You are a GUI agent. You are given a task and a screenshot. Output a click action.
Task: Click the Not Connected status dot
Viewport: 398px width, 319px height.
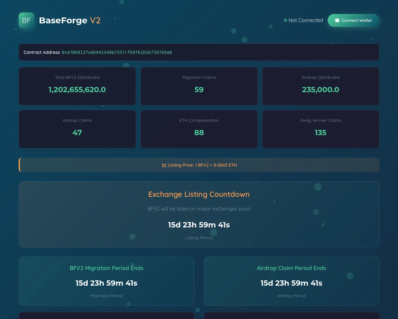285,20
